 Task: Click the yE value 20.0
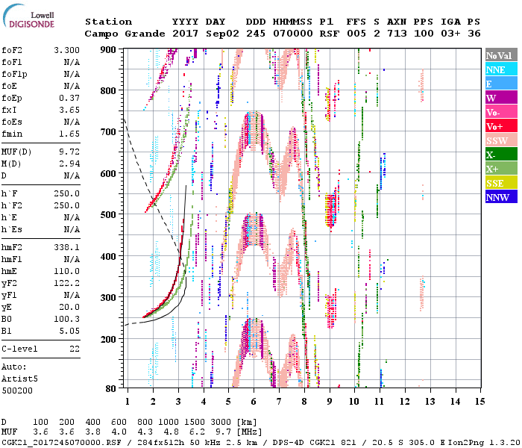[x=69, y=307]
